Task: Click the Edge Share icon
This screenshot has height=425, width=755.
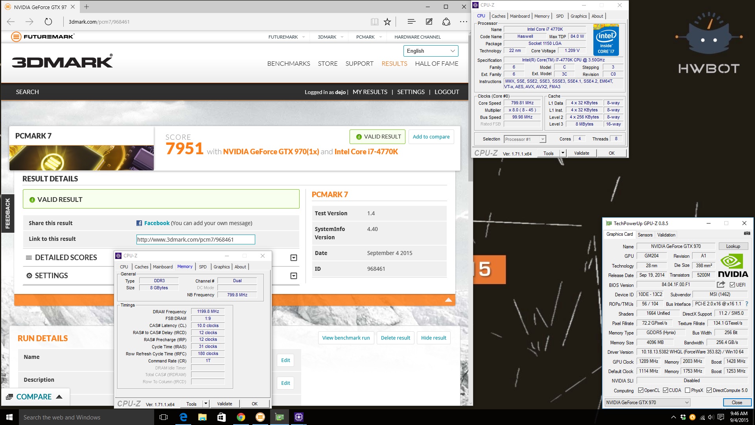Action: click(x=446, y=22)
